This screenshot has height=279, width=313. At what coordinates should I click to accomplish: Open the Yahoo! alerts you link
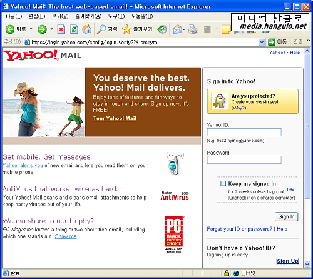(23, 165)
